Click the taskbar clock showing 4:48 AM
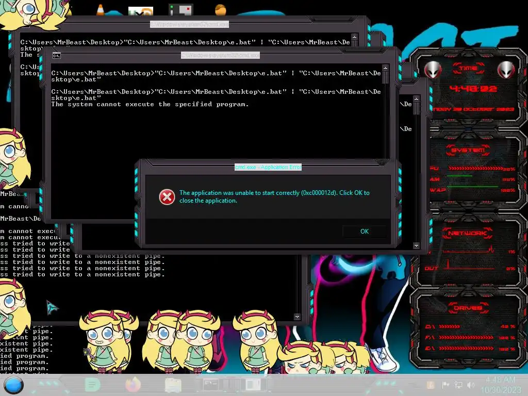Viewport: 528px width, 396px height. pyautogui.click(x=501, y=385)
